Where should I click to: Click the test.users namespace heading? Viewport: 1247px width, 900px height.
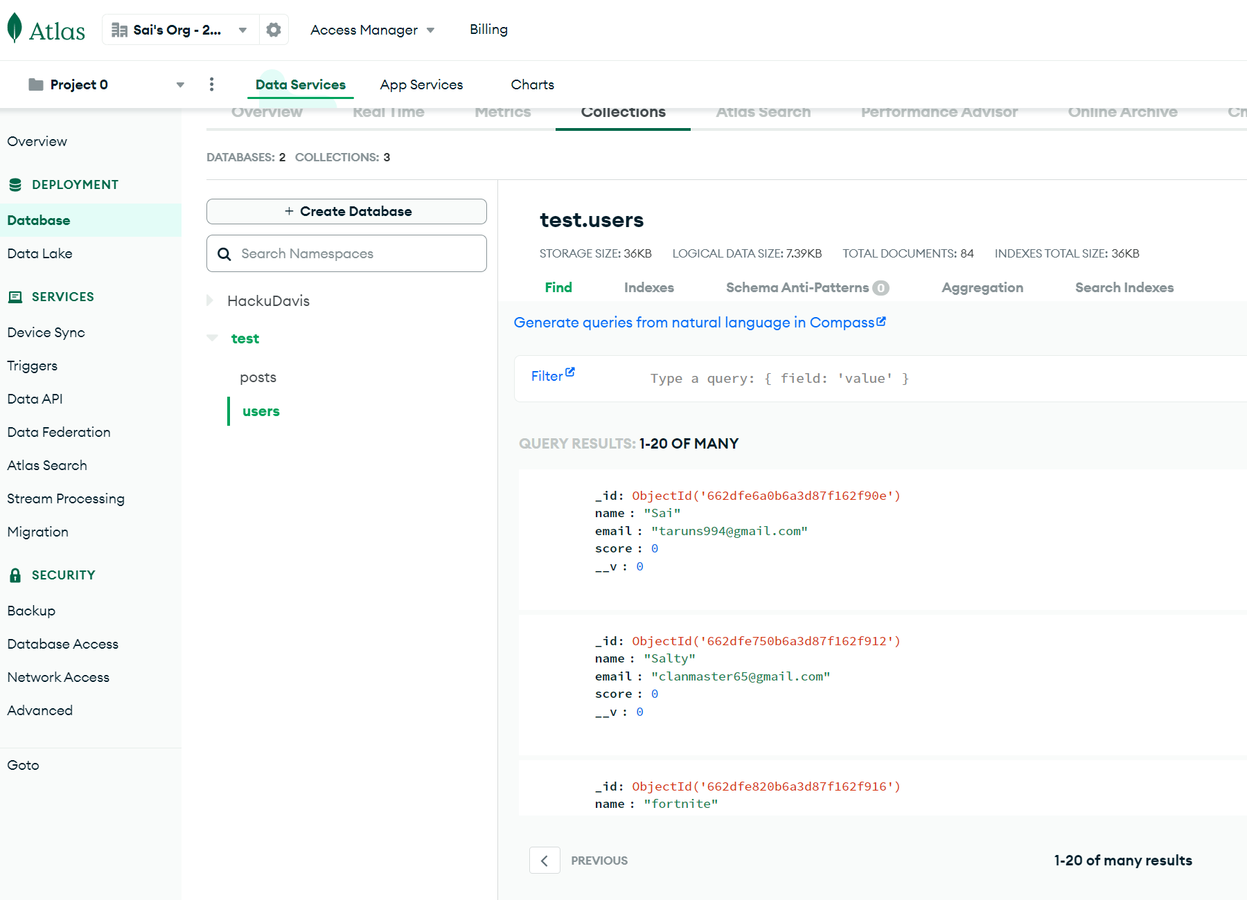(x=592, y=220)
